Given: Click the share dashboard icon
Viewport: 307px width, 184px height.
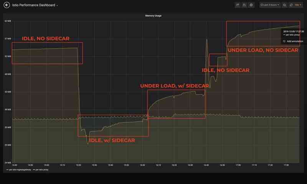Looking at the screenshot, I should tap(238, 5).
